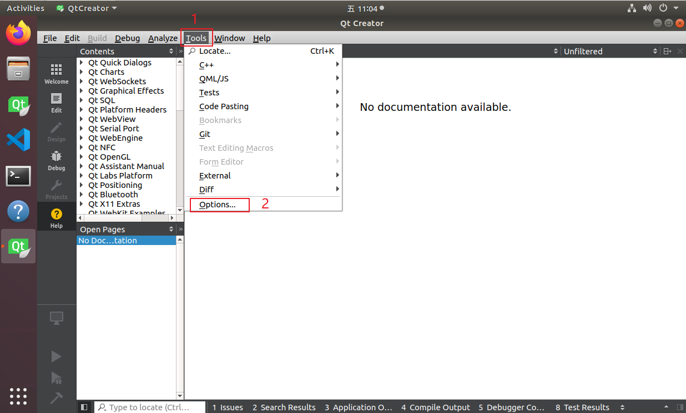Viewport: 686px width, 413px height.
Task: Select Qt Serial Port entry
Action: click(114, 129)
